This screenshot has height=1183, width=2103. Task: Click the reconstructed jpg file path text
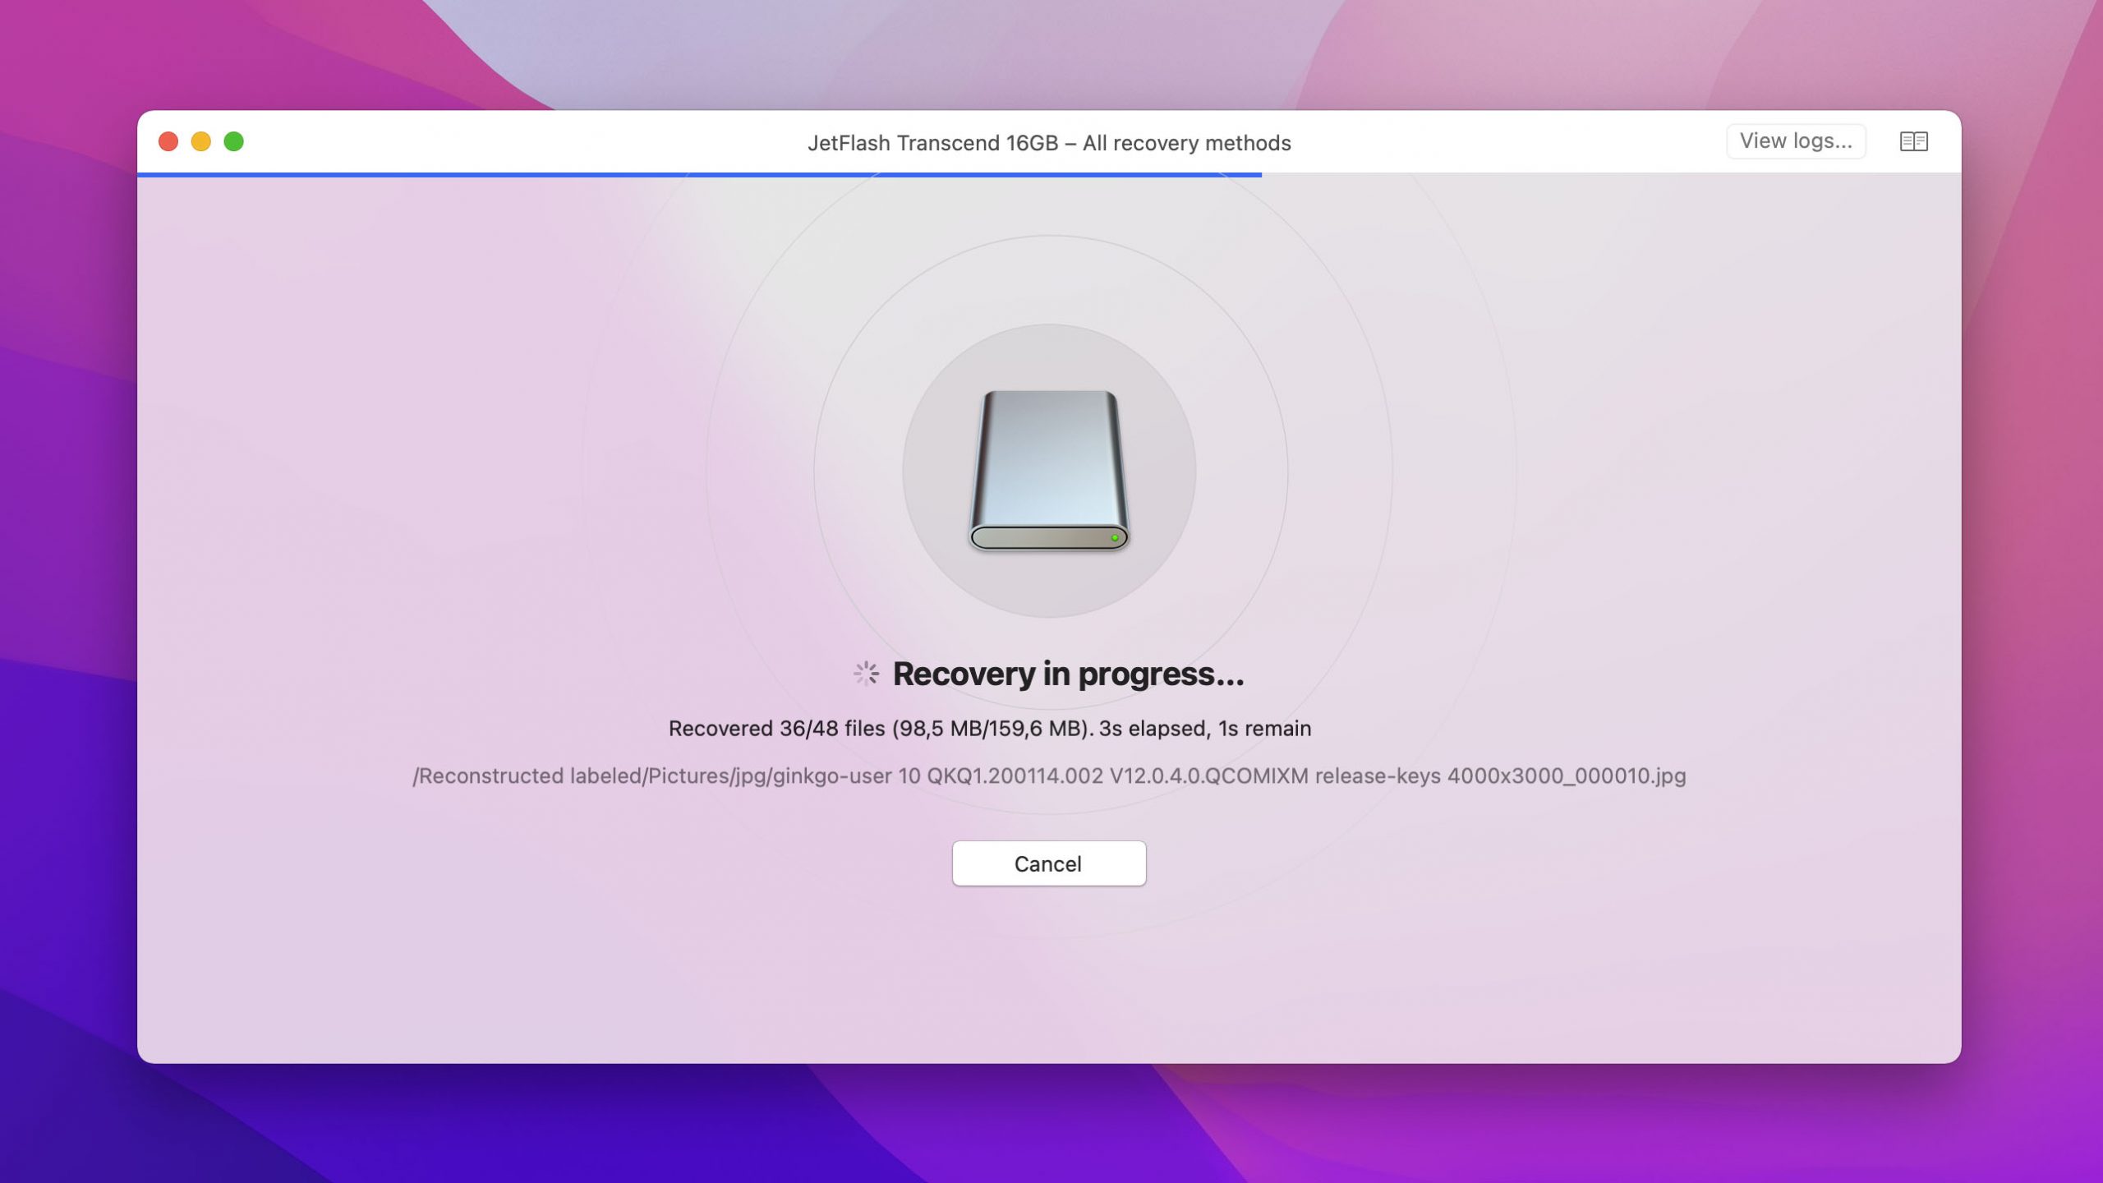pos(1049,776)
